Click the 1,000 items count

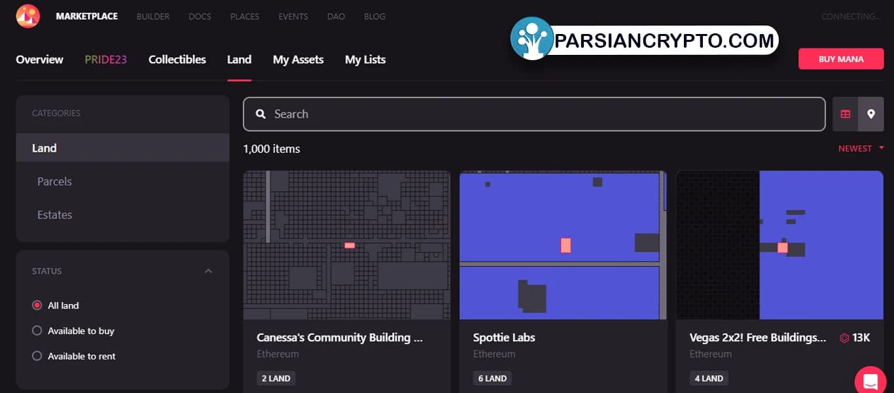pos(272,148)
